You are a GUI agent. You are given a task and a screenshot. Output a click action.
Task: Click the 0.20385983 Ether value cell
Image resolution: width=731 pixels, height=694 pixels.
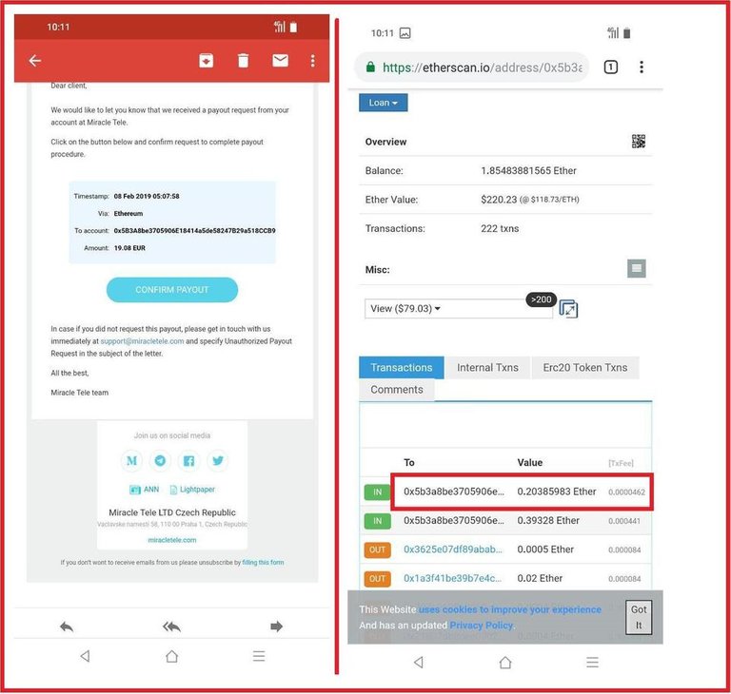[x=557, y=492]
